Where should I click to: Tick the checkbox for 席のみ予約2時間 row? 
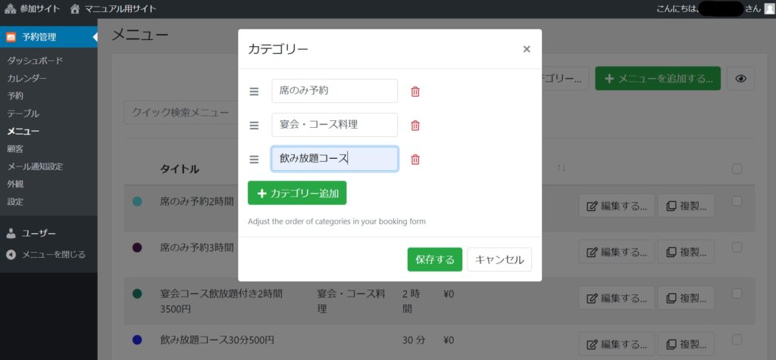(x=737, y=201)
